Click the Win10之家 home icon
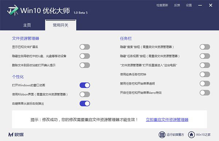 191,135
